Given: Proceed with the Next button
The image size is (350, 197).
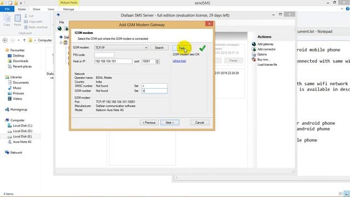Looking at the screenshot, I should [170, 123].
